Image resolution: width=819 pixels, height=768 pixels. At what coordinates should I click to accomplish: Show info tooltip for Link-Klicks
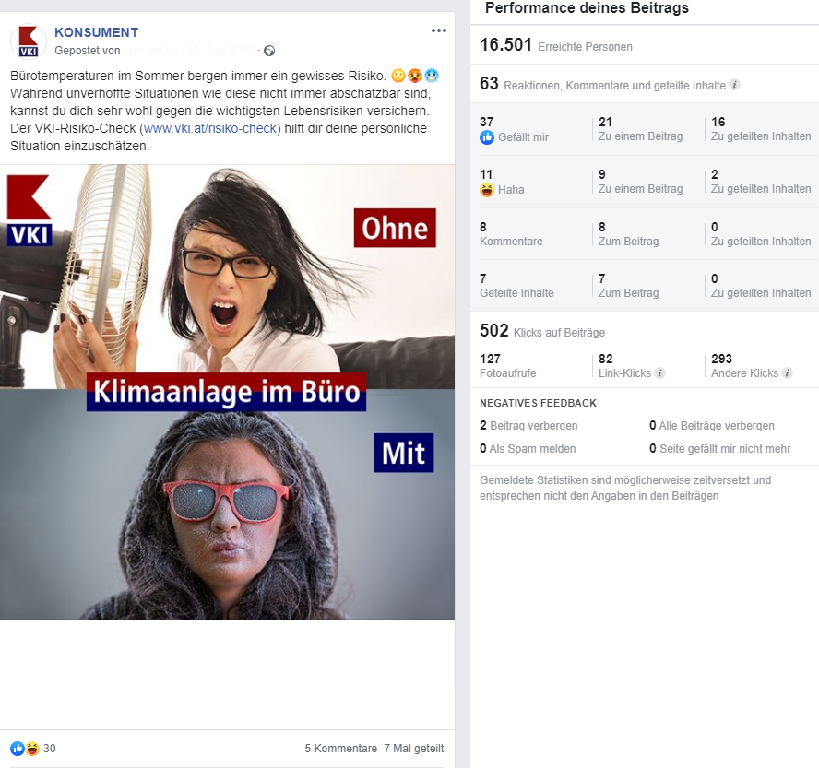click(x=659, y=372)
